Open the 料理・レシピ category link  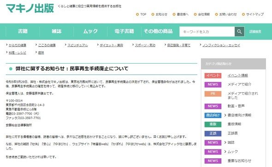pos(18,53)
